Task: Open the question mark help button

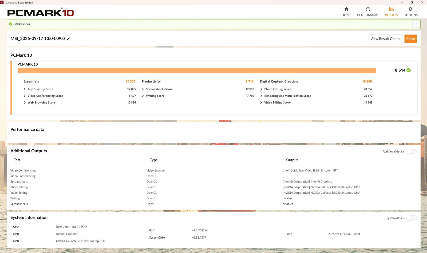Action: tap(416, 24)
